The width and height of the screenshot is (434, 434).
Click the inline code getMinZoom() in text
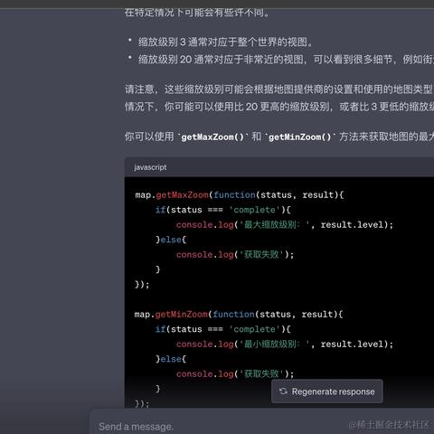click(x=299, y=137)
